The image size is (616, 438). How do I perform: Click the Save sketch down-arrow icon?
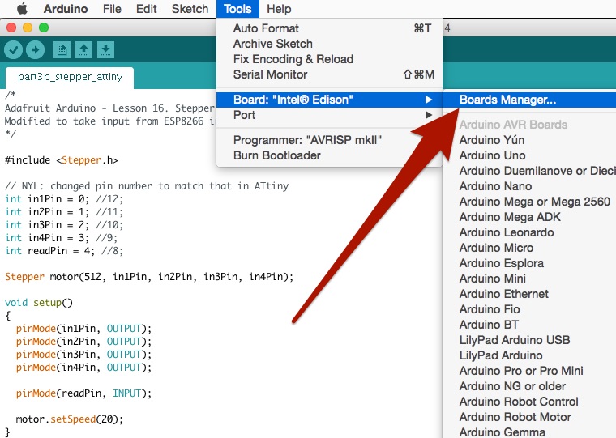(105, 50)
